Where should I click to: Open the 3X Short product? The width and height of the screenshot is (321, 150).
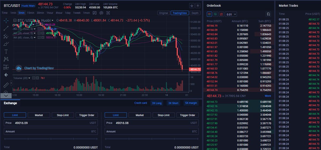pyautogui.click(x=173, y=103)
